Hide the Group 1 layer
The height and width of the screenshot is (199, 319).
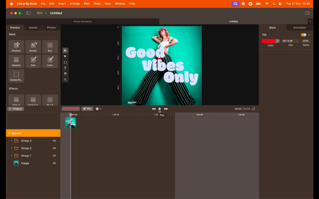[54, 156]
